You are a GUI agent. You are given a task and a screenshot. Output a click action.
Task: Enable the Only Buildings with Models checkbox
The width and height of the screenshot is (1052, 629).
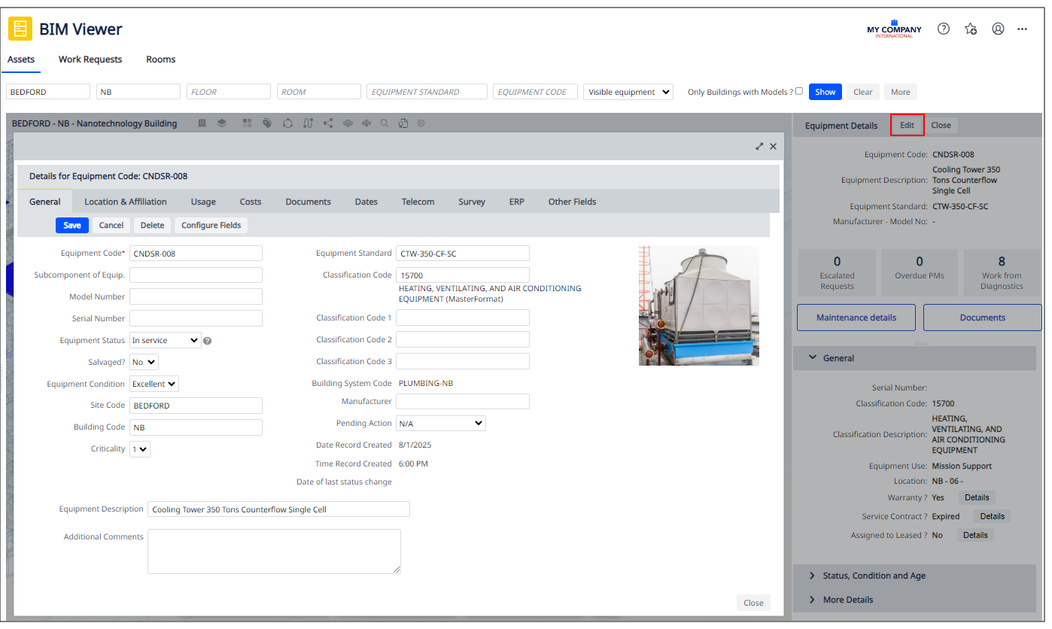tap(798, 91)
